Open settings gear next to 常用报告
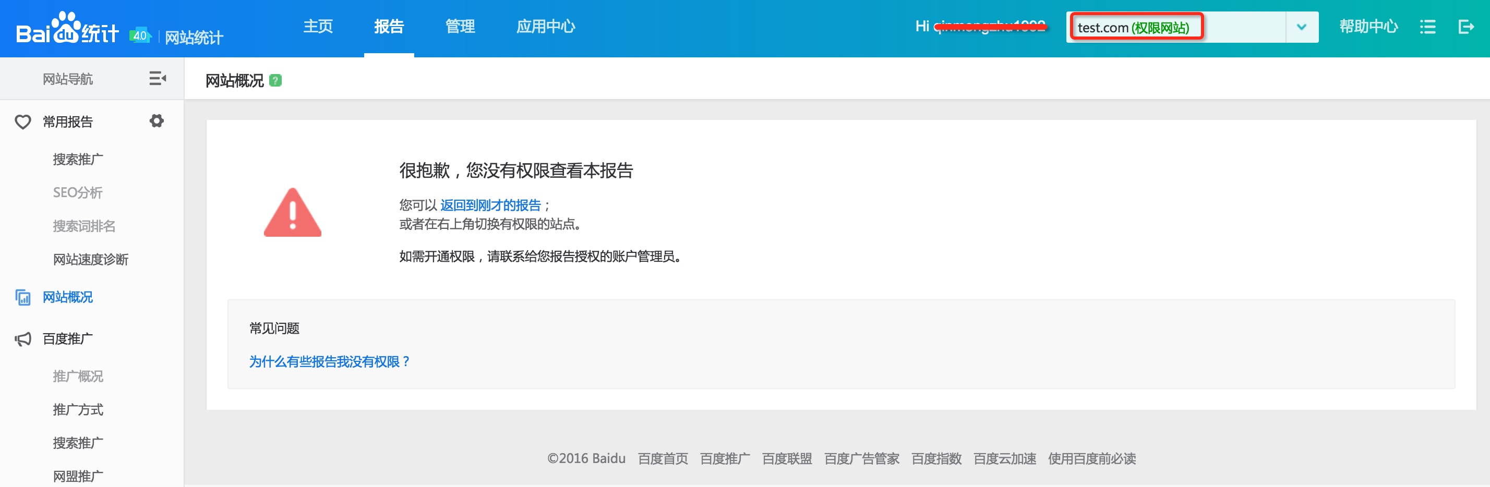This screenshot has width=1490, height=487. pyautogui.click(x=156, y=121)
